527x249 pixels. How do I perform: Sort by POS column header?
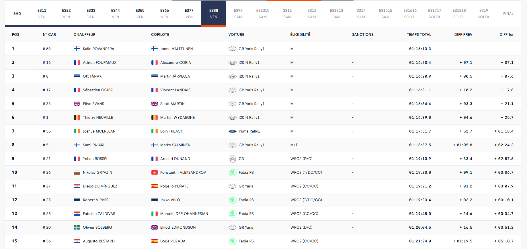pos(15,34)
